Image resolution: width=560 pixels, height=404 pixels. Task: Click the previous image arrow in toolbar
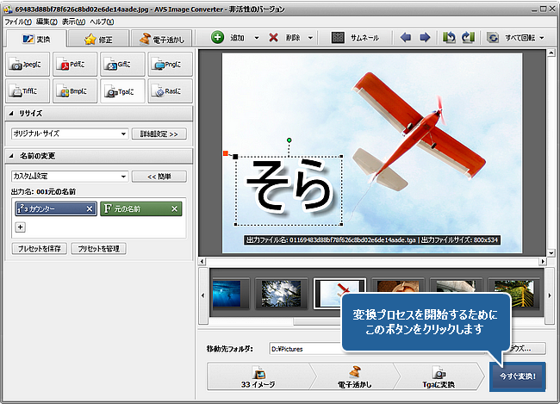point(406,38)
